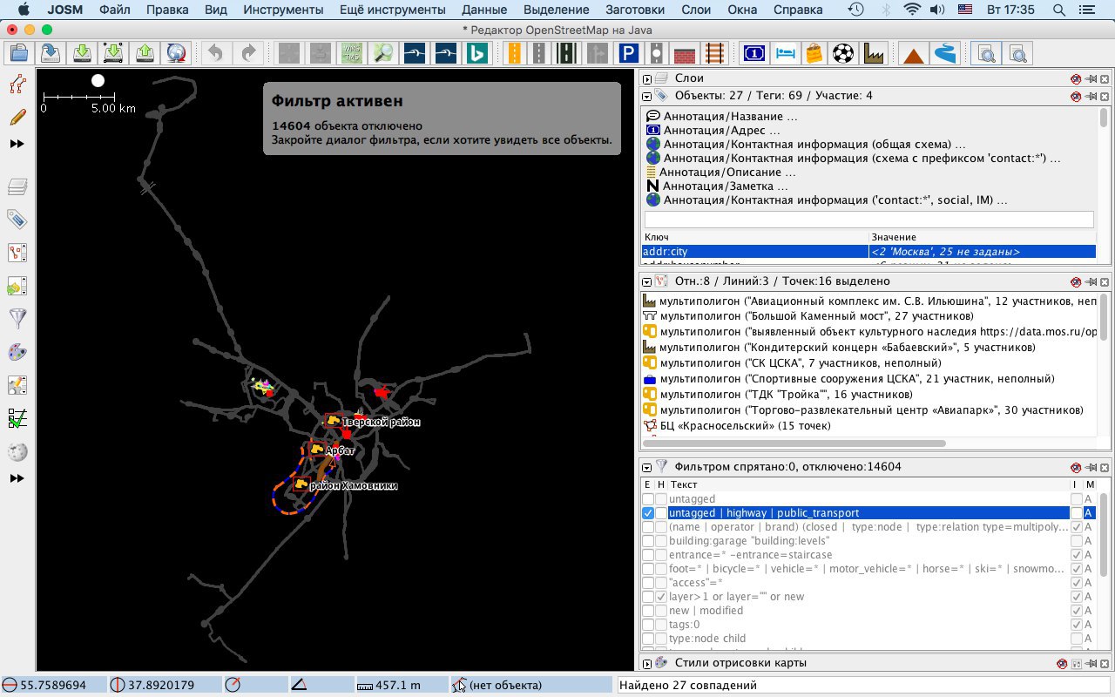Click the Redo arrow icon
1115x697 pixels.
[x=248, y=53]
